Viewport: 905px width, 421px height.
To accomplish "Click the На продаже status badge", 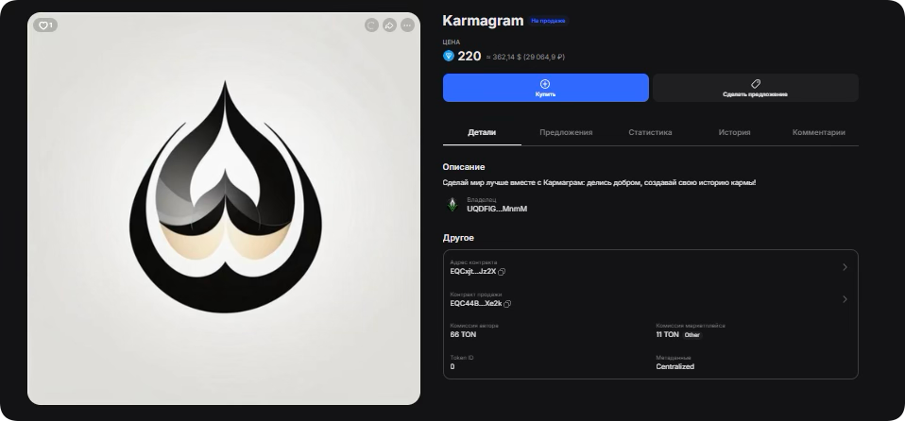I will (x=548, y=21).
